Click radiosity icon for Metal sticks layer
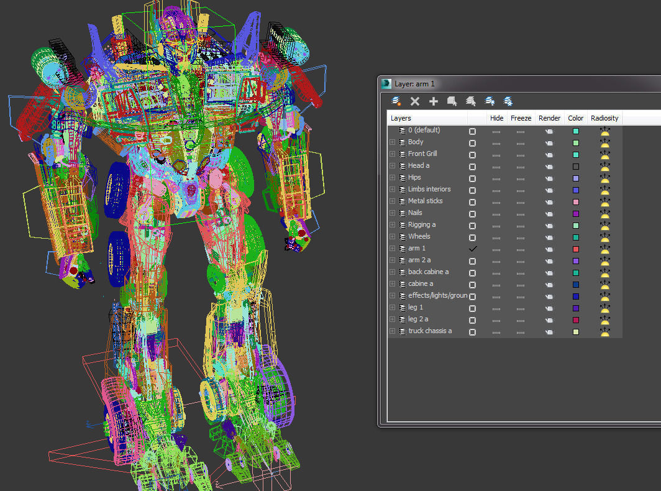Image resolution: width=661 pixels, height=491 pixels. click(x=605, y=201)
